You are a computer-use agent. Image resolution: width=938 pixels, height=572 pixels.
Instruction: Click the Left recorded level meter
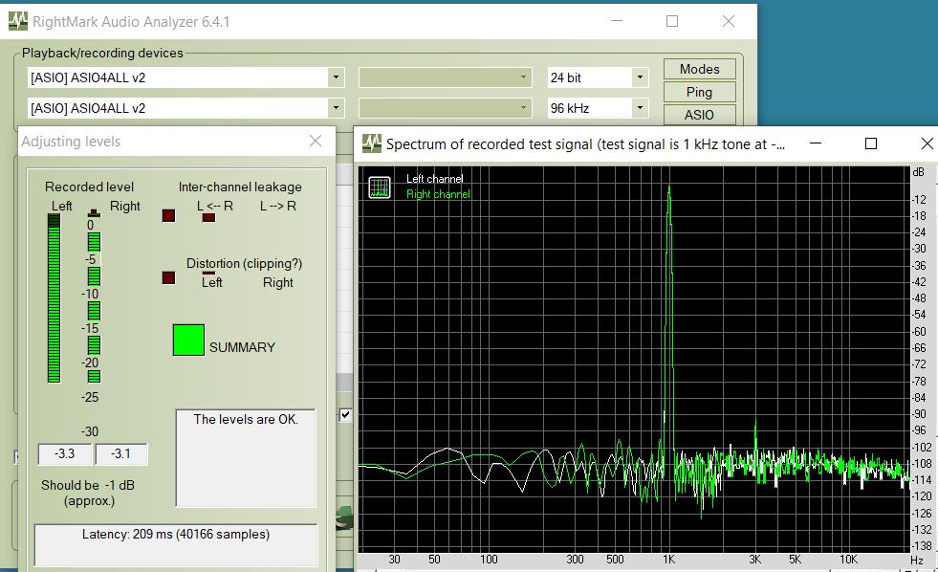coord(54,298)
